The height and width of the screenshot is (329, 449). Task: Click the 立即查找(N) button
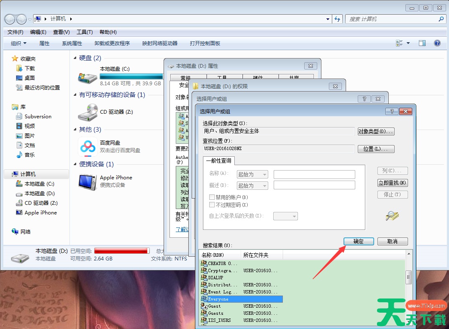393,183
